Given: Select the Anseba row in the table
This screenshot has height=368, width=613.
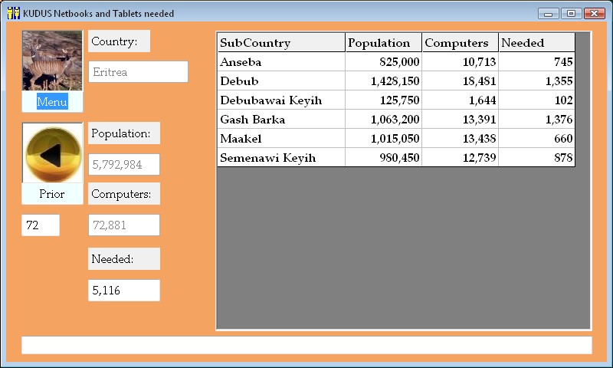Looking at the screenshot, I should coord(396,62).
